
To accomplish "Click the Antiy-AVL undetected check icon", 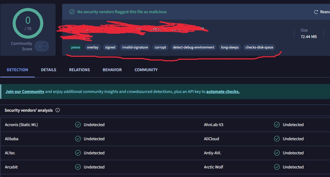I will [x=277, y=153].
